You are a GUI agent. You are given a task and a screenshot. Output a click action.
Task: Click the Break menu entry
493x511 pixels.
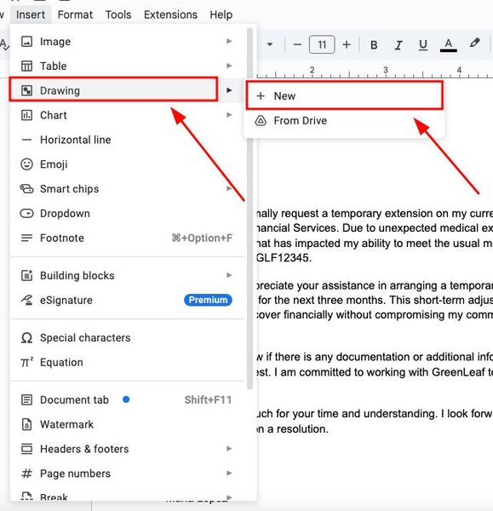(128, 496)
